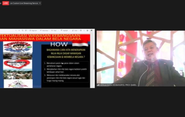The width and height of the screenshot is (185, 117).
Task: Select the Draw tool in PDF toolbar
Action: [54, 30]
